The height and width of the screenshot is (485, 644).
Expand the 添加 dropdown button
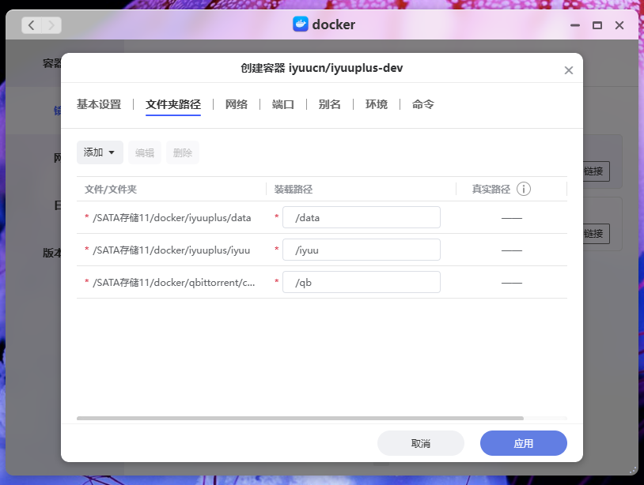tap(100, 152)
